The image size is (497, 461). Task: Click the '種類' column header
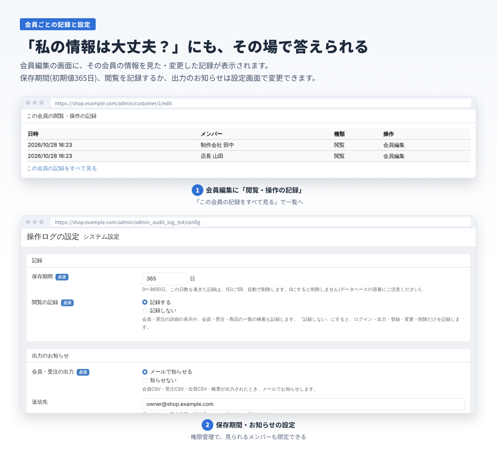(x=339, y=134)
